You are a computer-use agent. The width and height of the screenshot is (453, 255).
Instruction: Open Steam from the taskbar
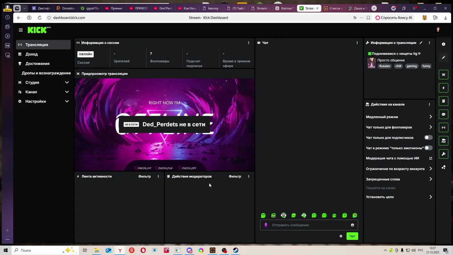[236, 250]
